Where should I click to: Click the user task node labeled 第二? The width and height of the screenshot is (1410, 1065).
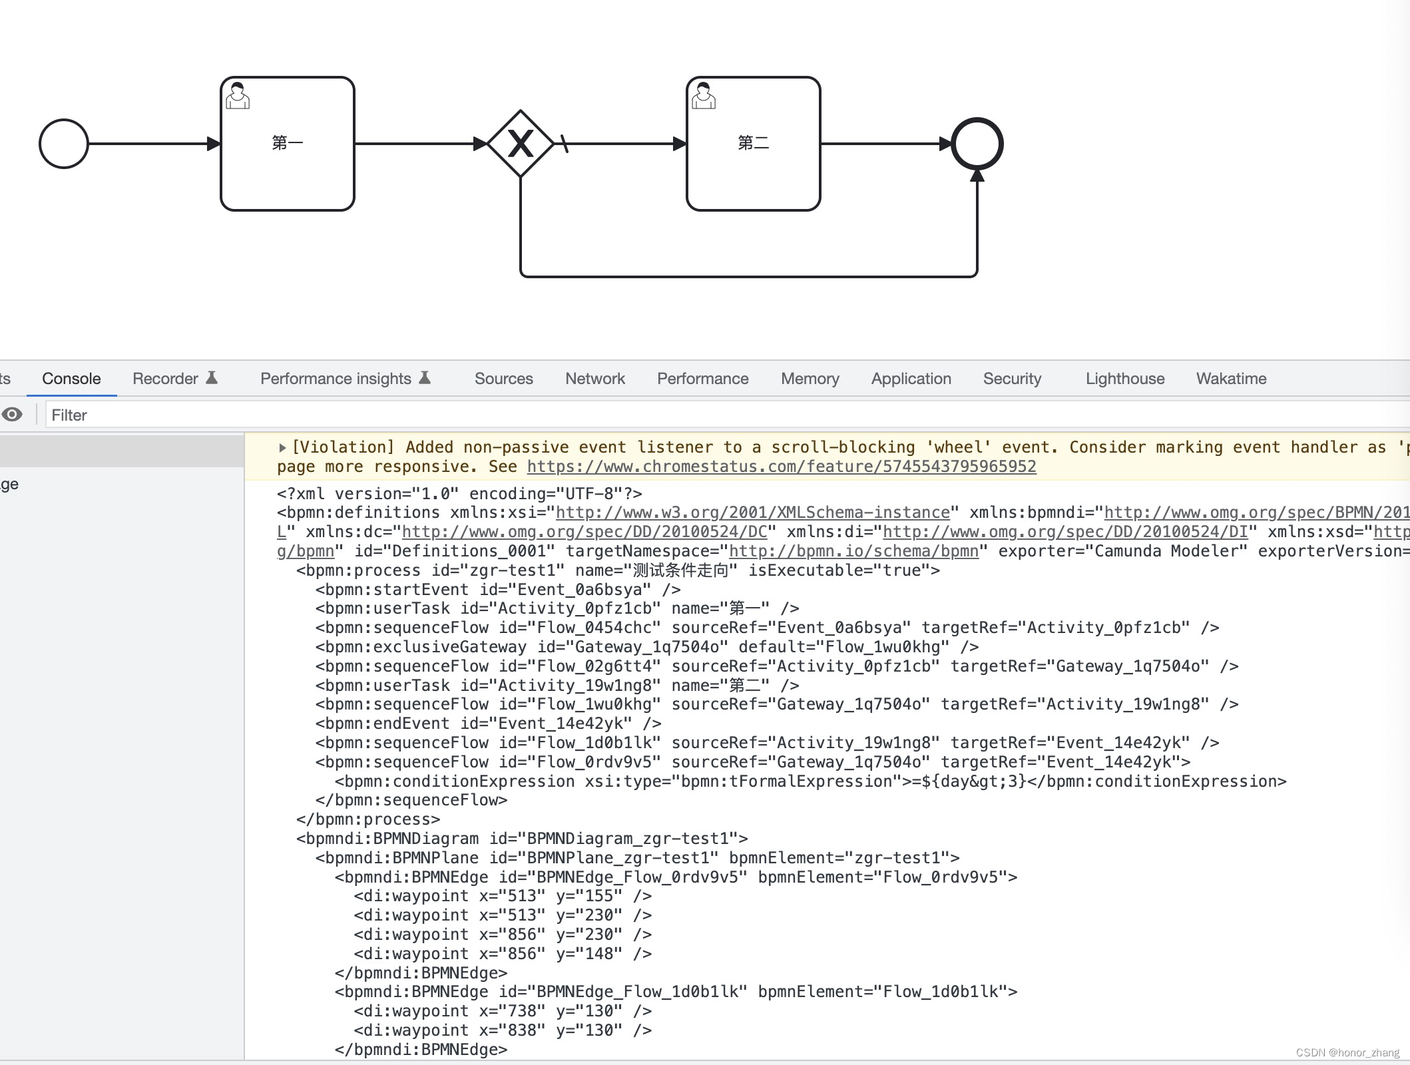(x=753, y=143)
